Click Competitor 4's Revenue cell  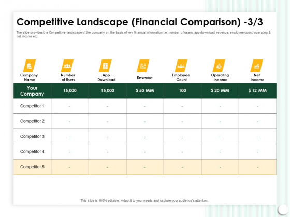pos(145,152)
